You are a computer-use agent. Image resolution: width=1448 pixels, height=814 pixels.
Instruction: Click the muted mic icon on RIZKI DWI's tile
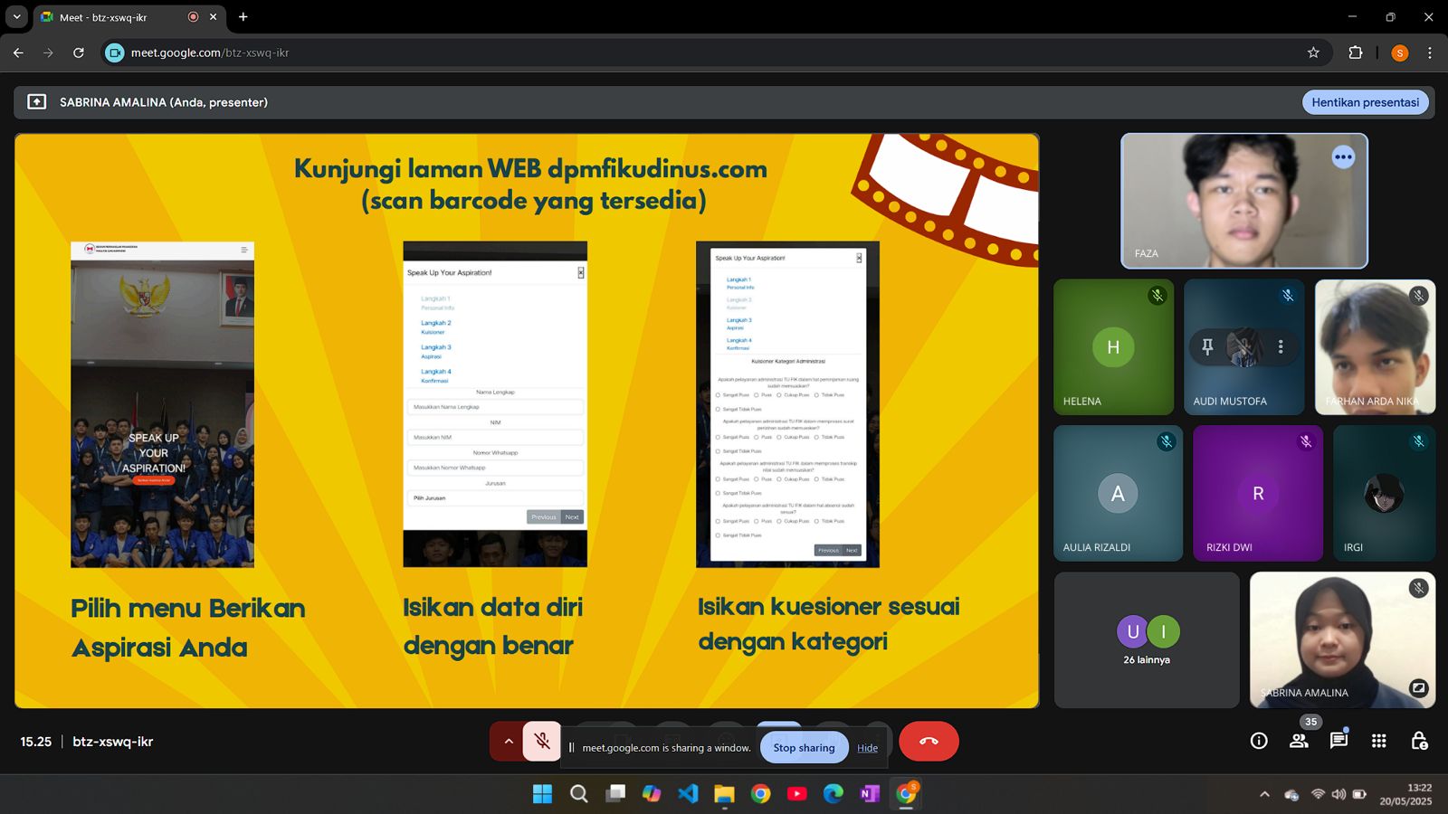pos(1306,441)
